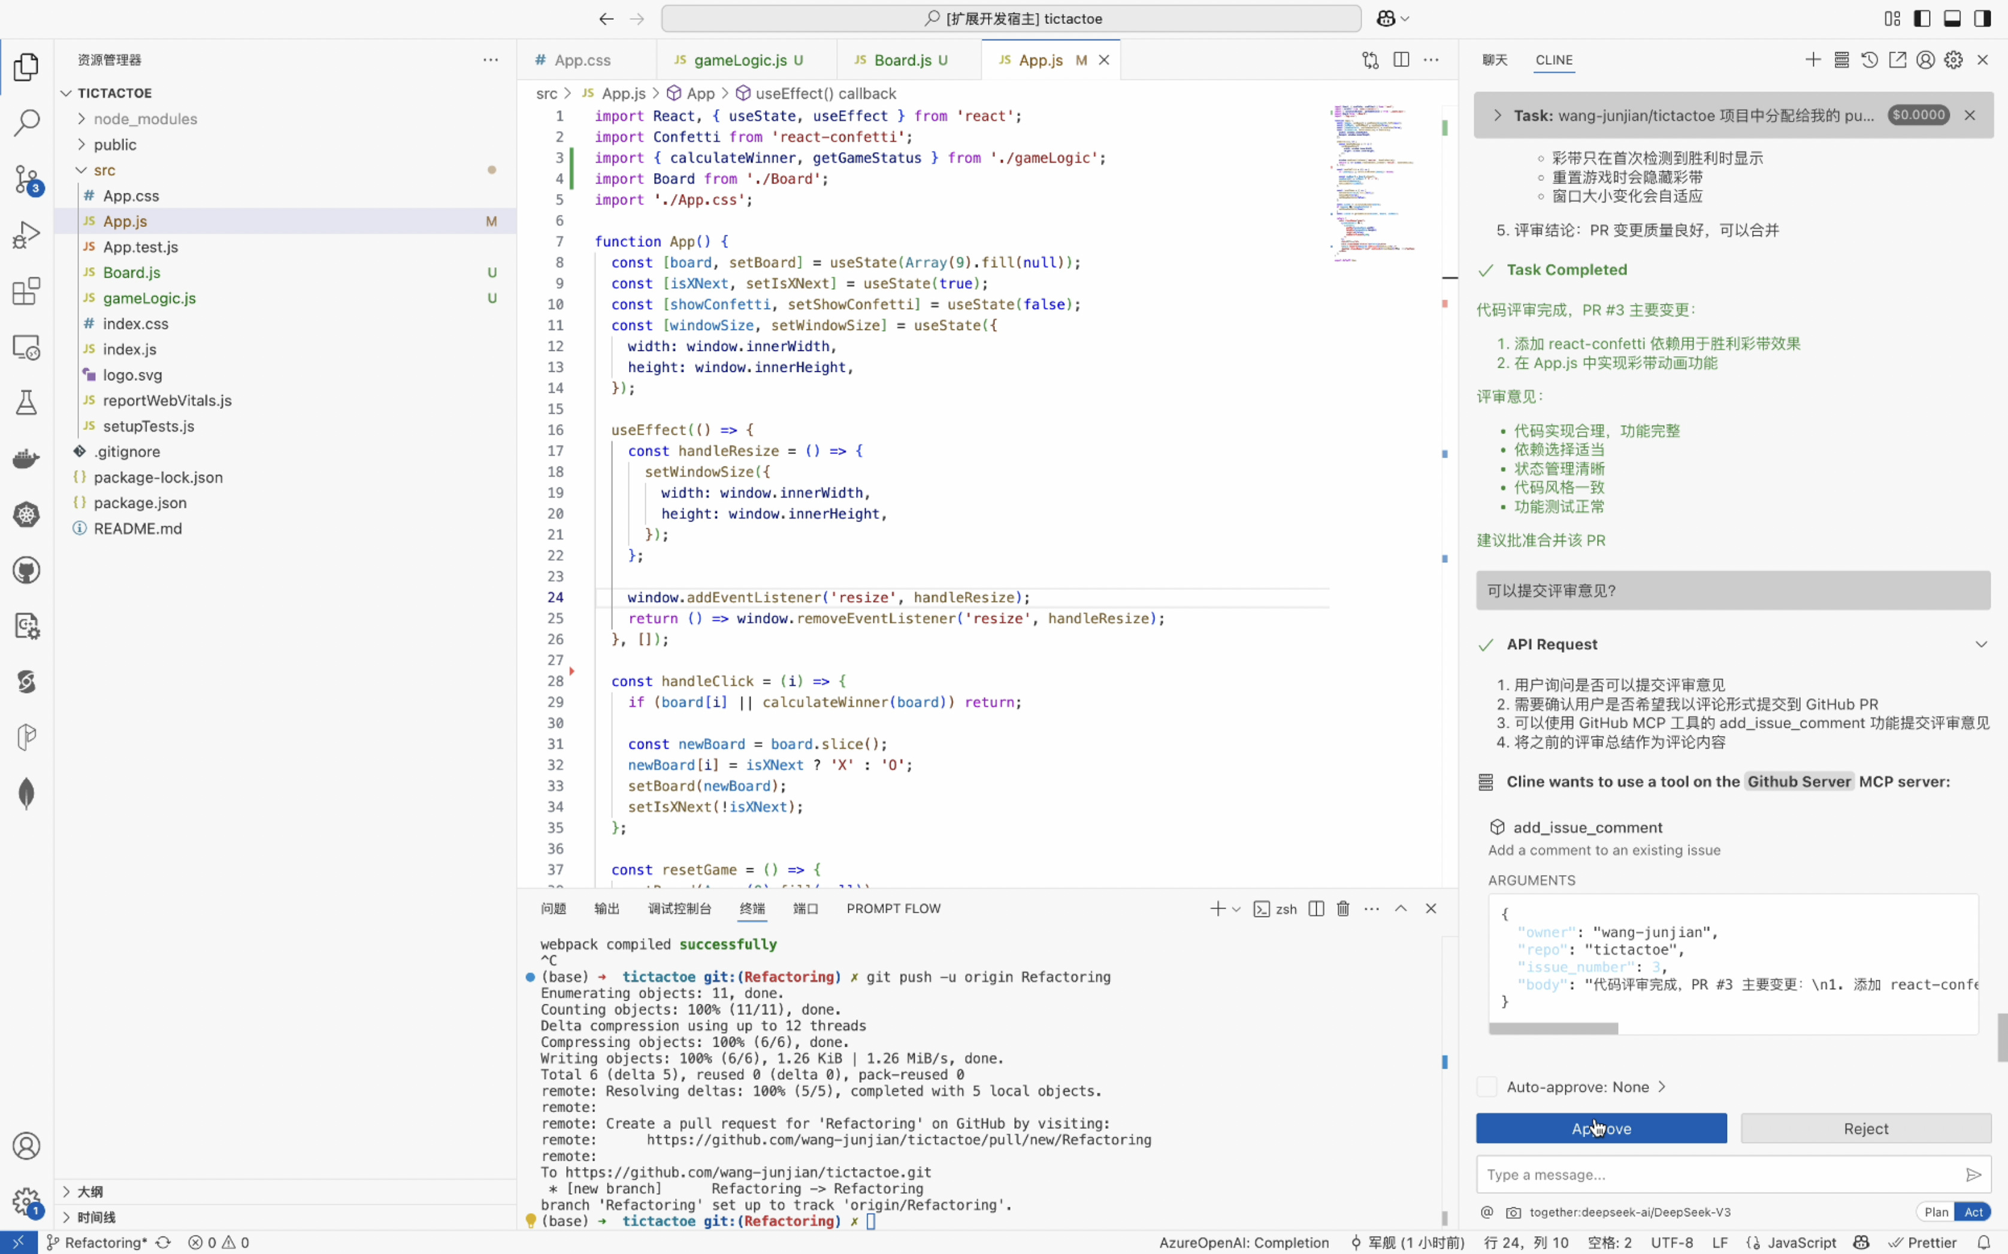The height and width of the screenshot is (1254, 2008).
Task: Split the editor to the right
Action: 1401,60
